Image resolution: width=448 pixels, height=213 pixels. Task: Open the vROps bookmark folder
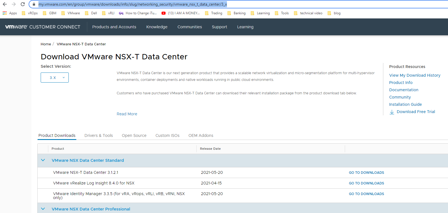pos(30,13)
